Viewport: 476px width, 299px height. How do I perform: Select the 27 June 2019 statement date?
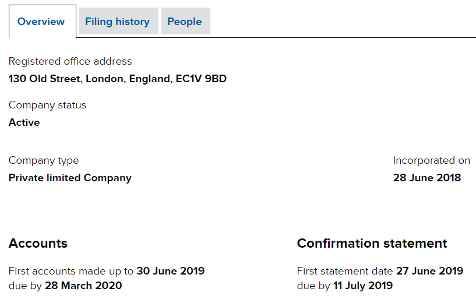pos(429,271)
